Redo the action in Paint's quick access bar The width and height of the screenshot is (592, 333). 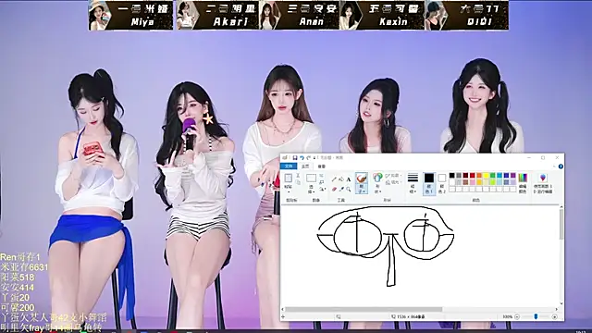[308, 158]
